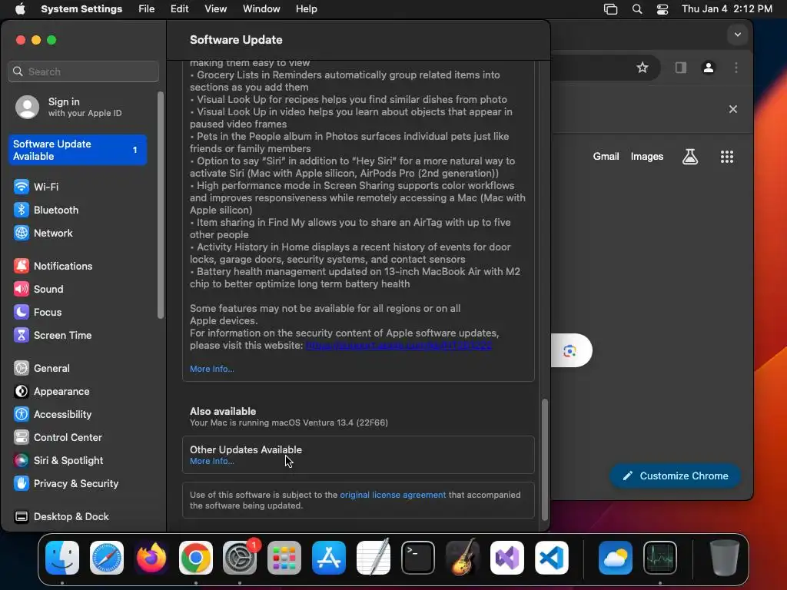The image size is (787, 590).
Task: Open Launchpad from the Dock
Action: (284, 558)
